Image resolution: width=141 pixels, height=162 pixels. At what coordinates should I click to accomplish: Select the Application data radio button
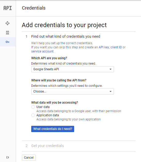coord(33,115)
